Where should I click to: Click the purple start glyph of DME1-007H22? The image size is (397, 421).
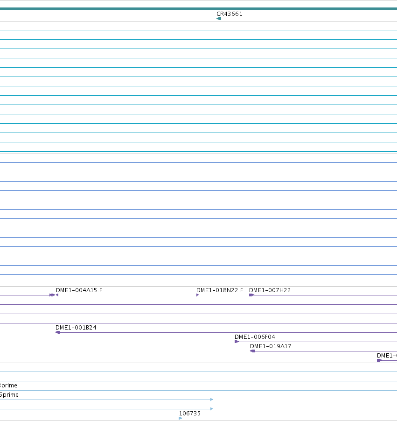[251, 295]
